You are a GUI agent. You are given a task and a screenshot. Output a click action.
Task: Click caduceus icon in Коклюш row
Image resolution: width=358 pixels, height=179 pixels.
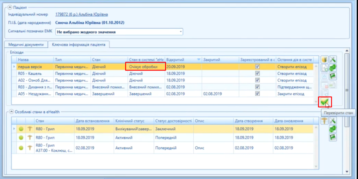tap(30, 148)
